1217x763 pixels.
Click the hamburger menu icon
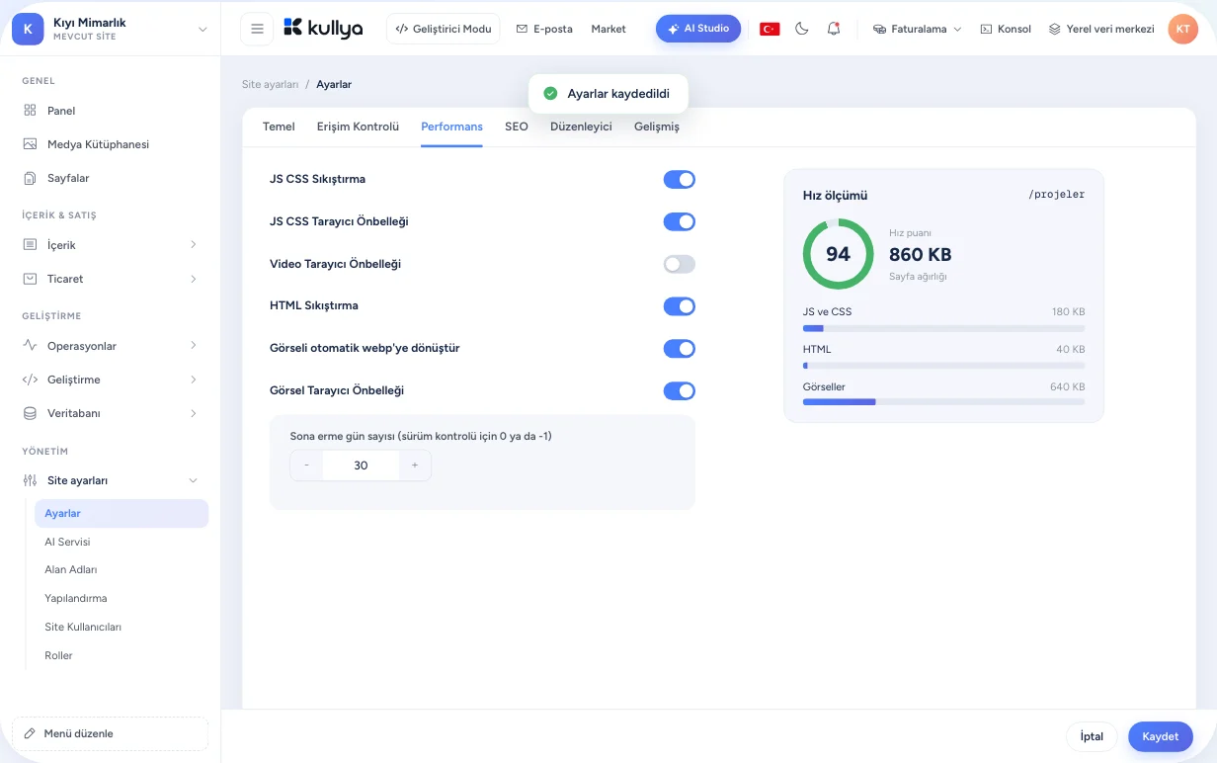tap(257, 29)
